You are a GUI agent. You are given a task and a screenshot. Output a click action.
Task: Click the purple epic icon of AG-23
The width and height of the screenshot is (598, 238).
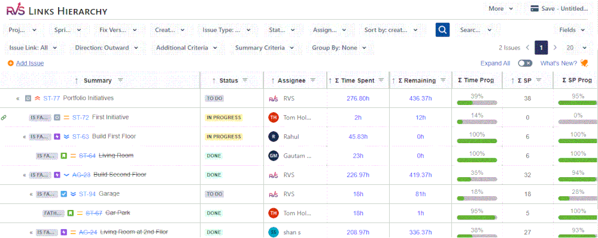click(57, 175)
